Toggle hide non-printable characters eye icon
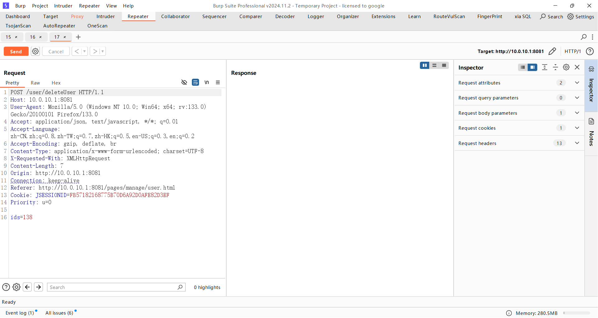This screenshot has width=598, height=318. 184,82
